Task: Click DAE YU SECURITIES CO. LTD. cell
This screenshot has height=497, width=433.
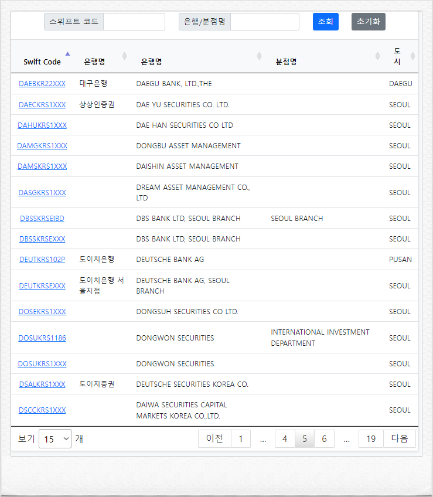Action: click(x=183, y=104)
